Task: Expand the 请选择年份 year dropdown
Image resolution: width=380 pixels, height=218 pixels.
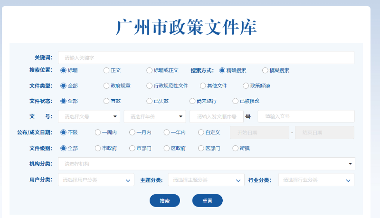Action: [x=154, y=116]
